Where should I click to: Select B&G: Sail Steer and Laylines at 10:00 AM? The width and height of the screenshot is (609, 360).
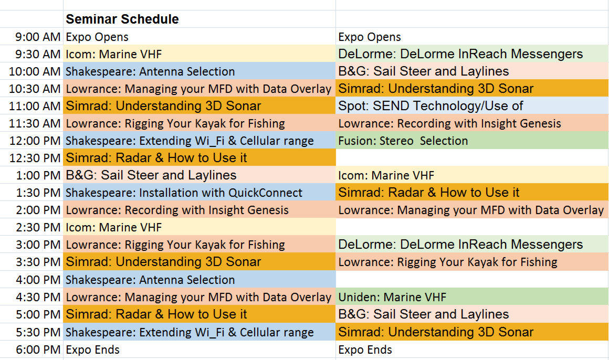tap(472, 71)
